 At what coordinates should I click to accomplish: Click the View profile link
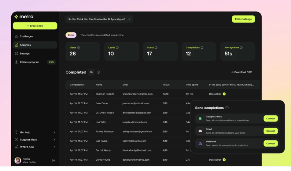pos(29,162)
